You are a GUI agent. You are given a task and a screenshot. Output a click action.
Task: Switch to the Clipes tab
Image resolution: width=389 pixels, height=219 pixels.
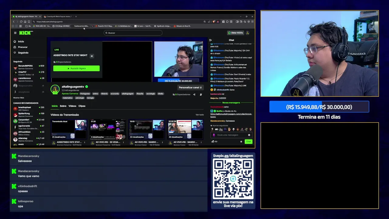tap(82, 106)
